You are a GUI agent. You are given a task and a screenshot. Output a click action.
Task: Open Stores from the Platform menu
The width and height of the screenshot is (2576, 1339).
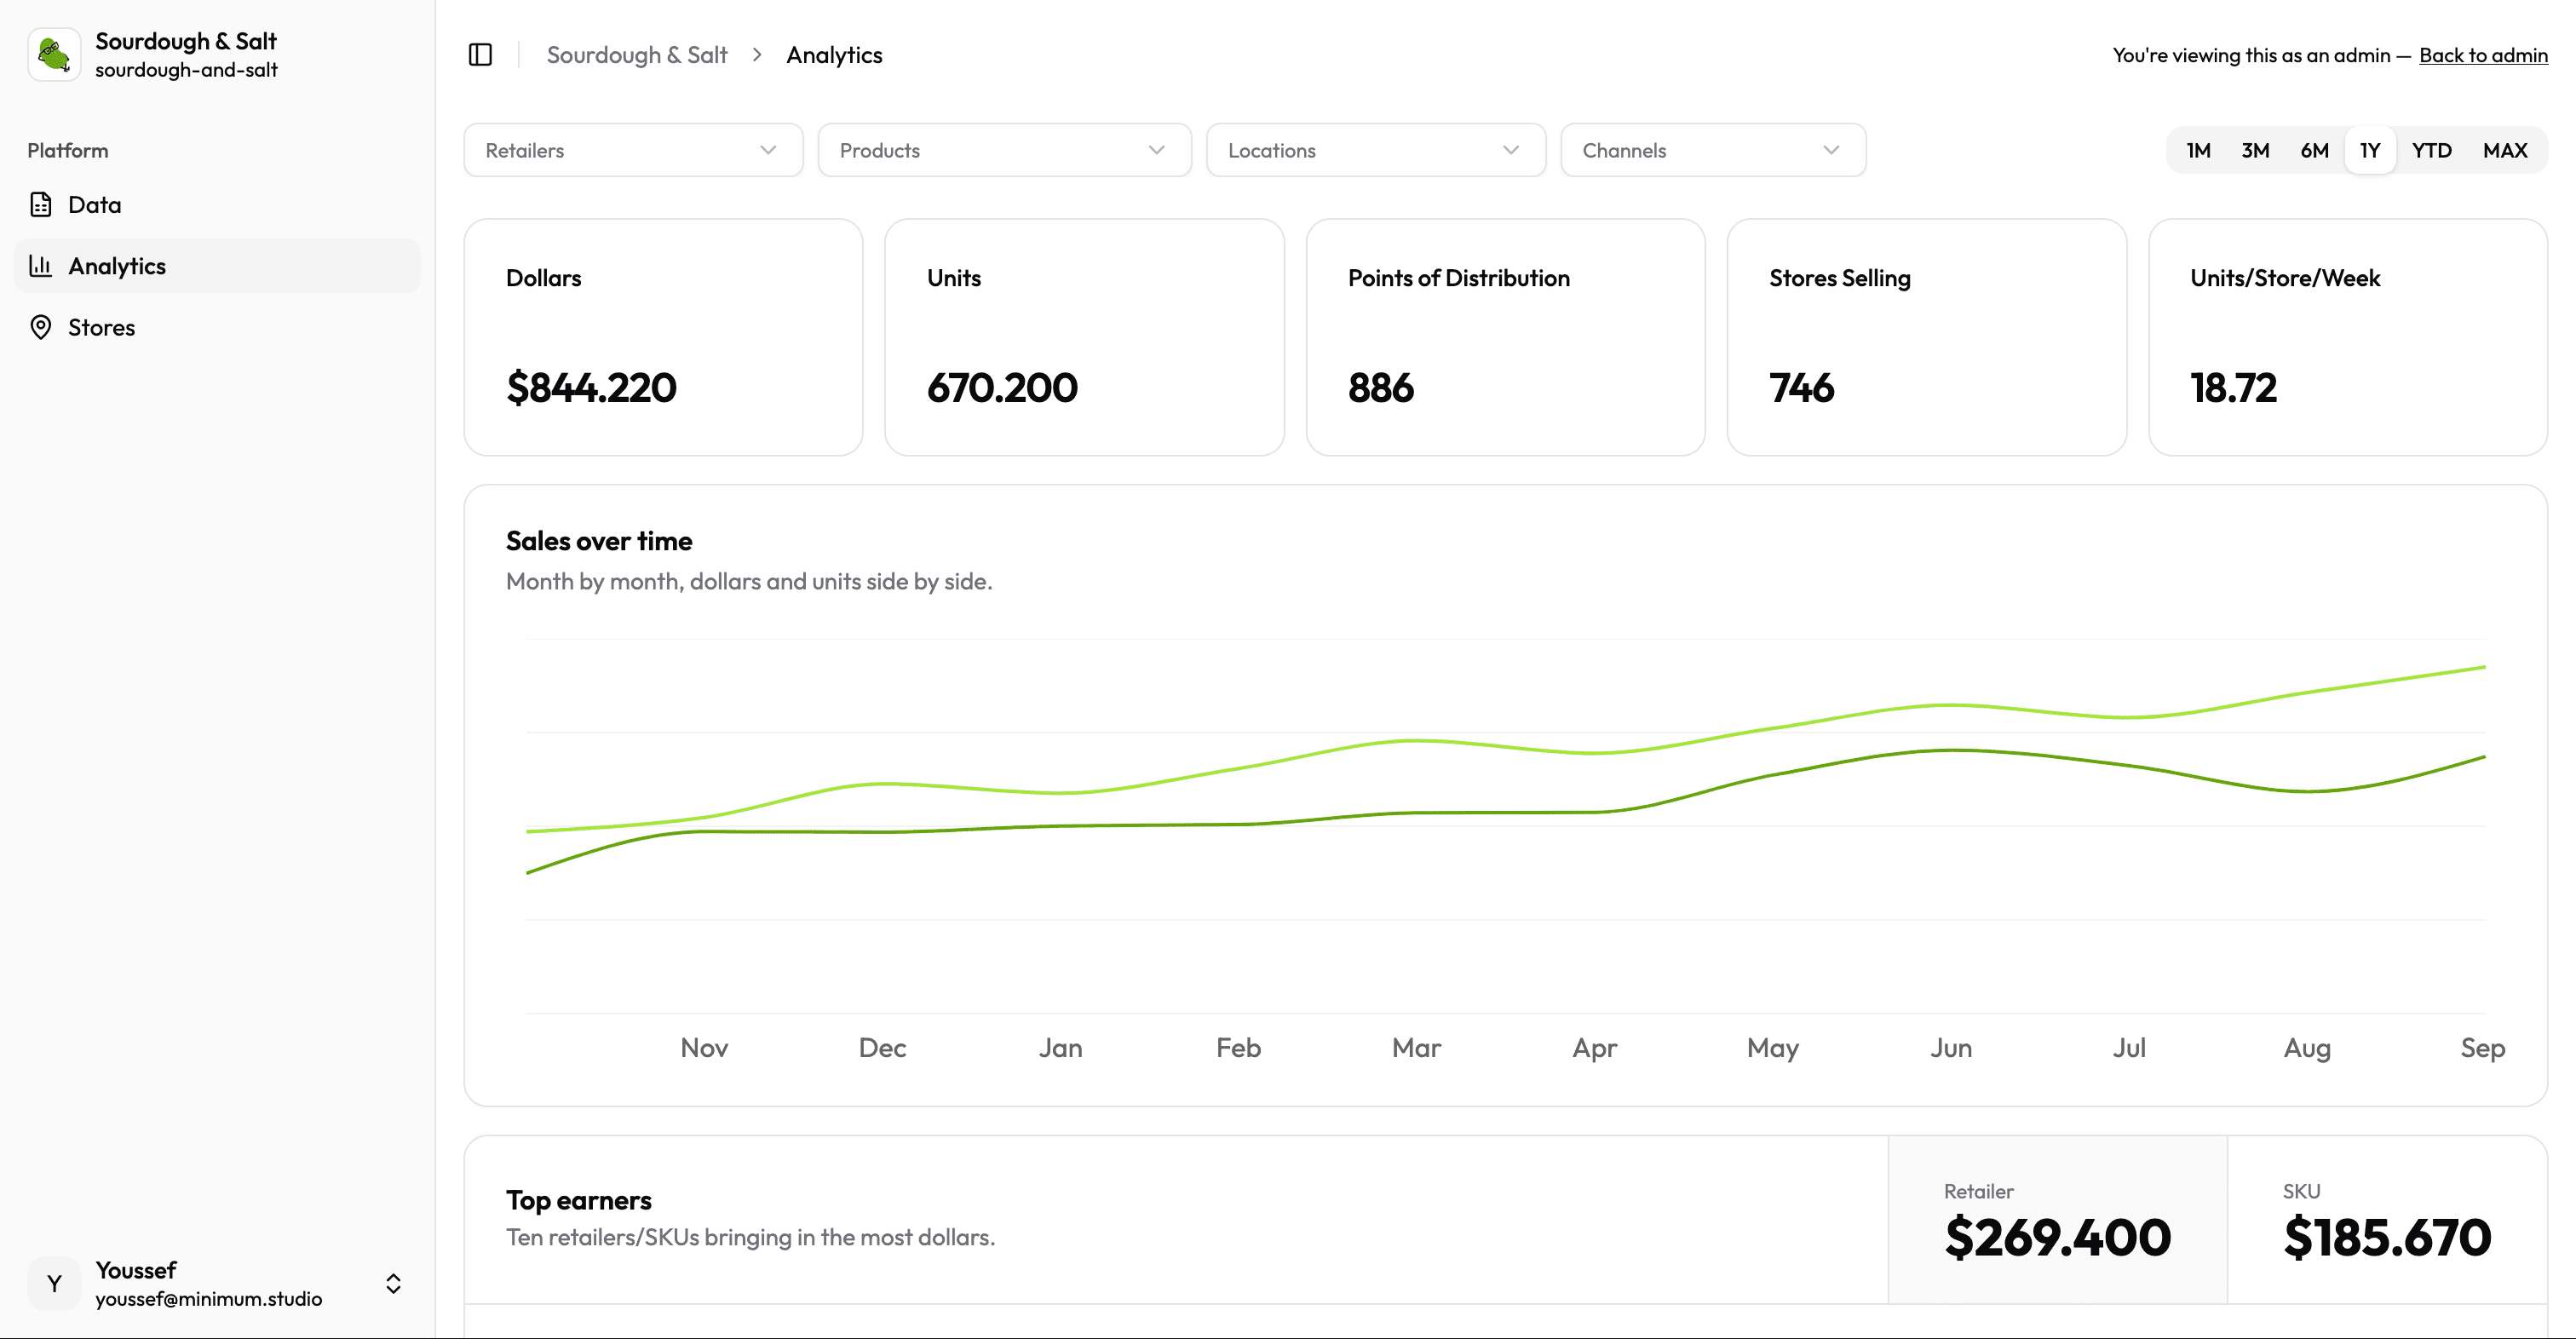click(x=102, y=327)
